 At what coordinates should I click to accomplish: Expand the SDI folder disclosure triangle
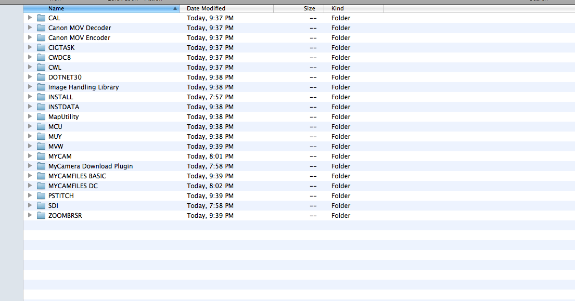coord(30,205)
